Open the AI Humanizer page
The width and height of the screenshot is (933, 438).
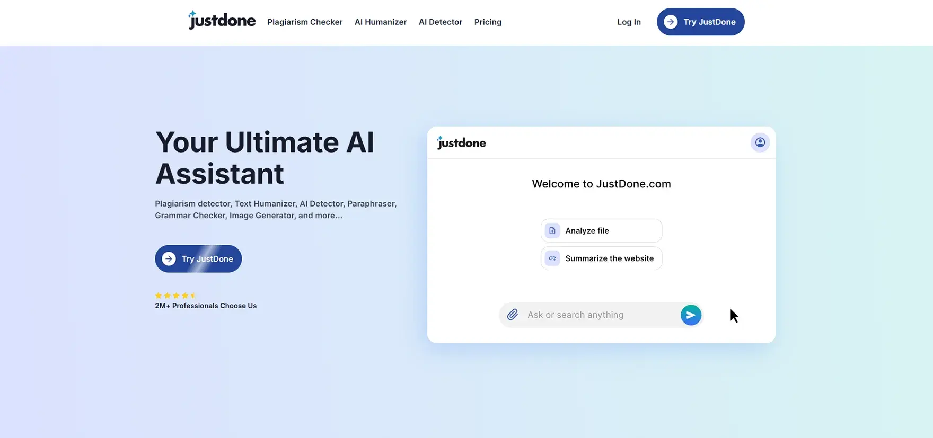[381, 22]
